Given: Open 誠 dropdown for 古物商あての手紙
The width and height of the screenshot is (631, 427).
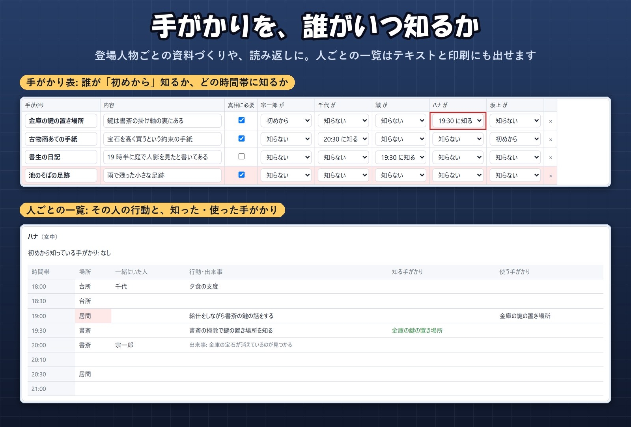Looking at the screenshot, I should [400, 139].
